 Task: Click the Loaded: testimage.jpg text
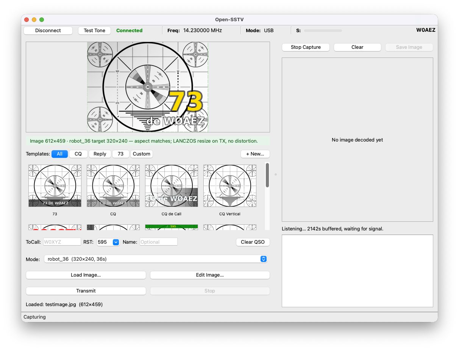tap(64, 304)
